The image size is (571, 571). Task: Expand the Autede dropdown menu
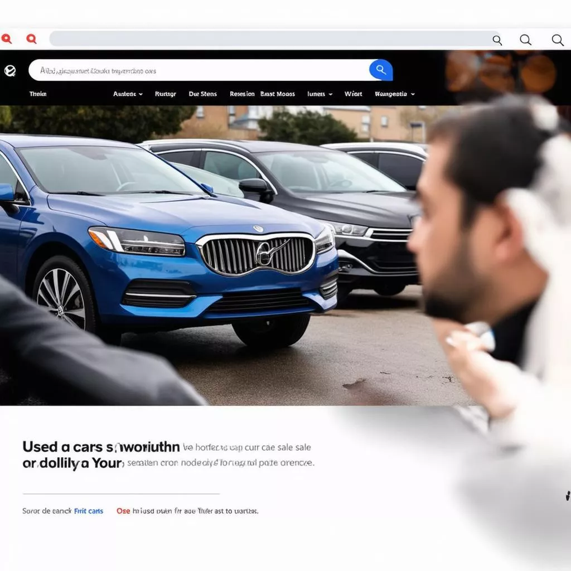tap(127, 94)
